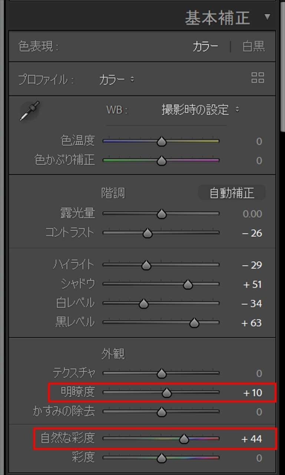Click the 自動補正 auto tone button
Viewport: 285px width, 475px height.
click(232, 192)
